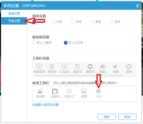Image resolution: width=143 pixels, height=124 pixels.
Task: Click the 横竖屏 rotate icon in used toolbar
Action: pyautogui.click(x=40, y=91)
